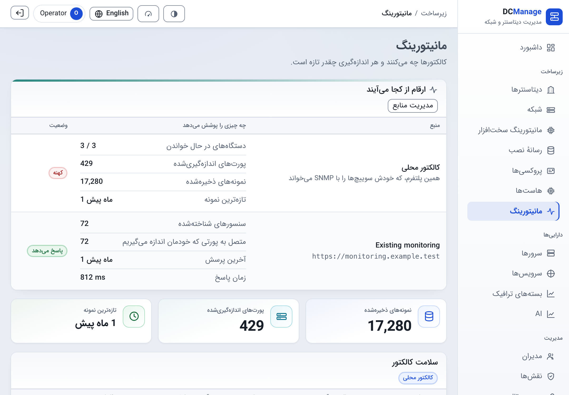Click the تازه‌ترین نمونه card clock icon
Viewport: 569px width, 395px height.
click(134, 316)
